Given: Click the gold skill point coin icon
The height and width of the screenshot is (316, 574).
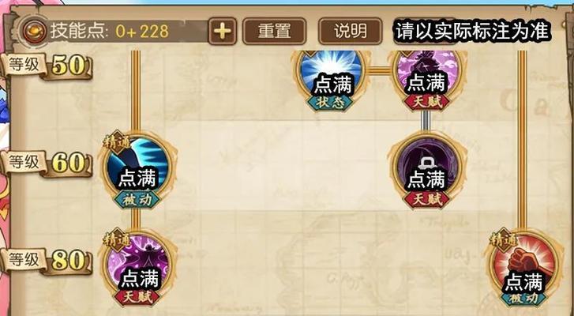Looking at the screenshot, I should click(35, 31).
